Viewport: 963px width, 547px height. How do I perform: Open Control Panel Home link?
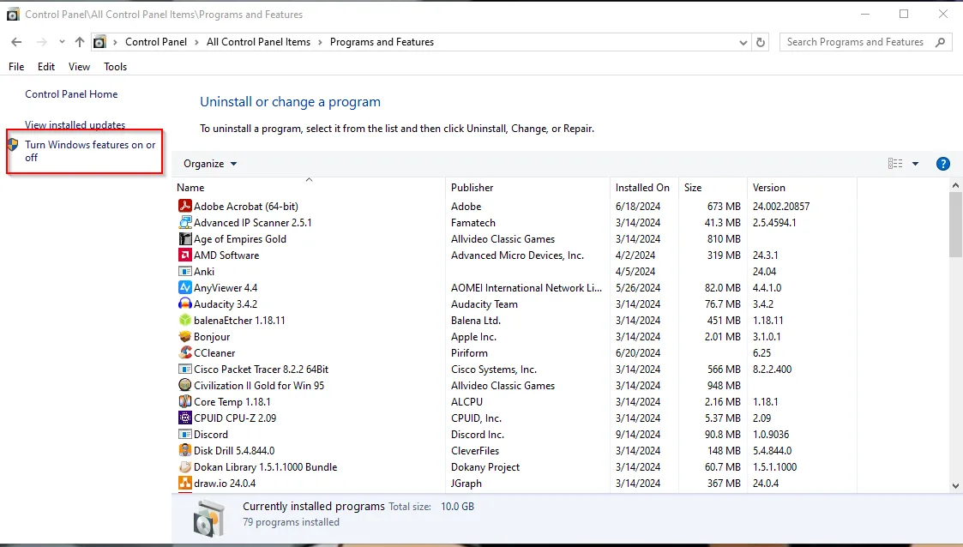point(71,94)
